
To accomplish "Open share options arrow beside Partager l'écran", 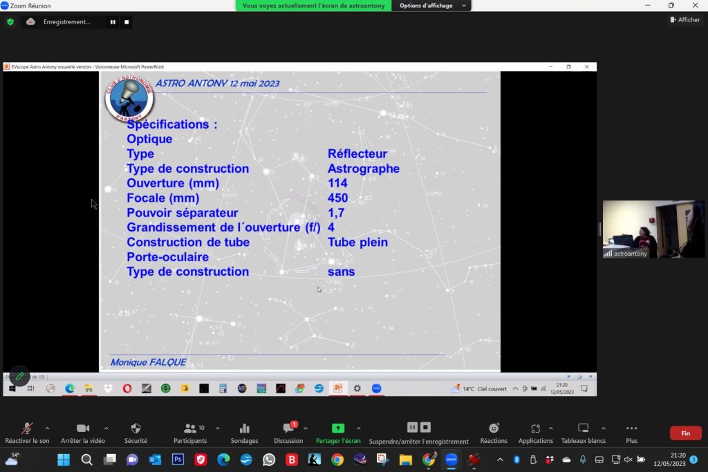I will click(359, 428).
